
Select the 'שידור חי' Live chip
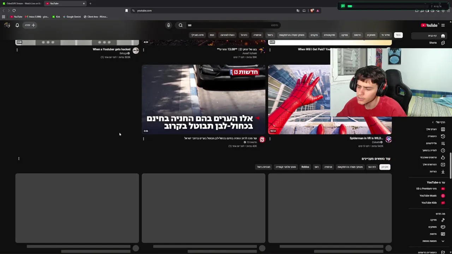(385, 35)
